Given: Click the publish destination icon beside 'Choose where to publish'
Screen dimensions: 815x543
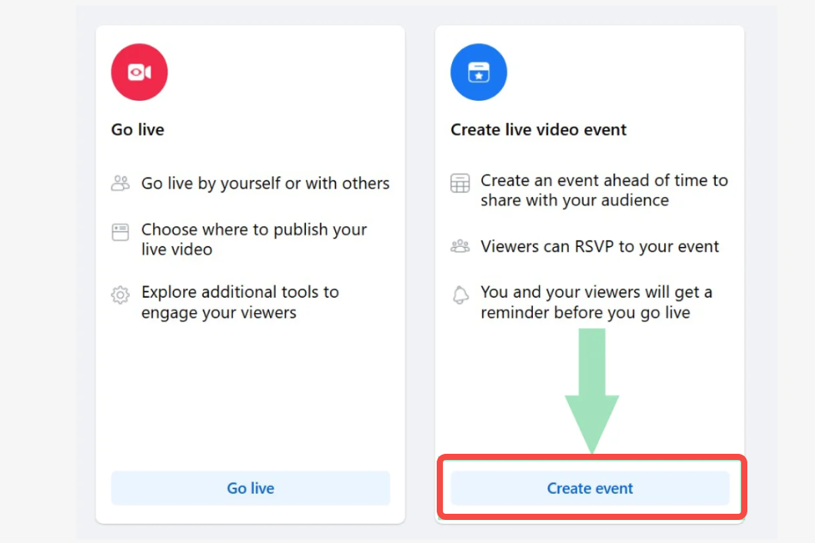Looking at the screenshot, I should [120, 229].
